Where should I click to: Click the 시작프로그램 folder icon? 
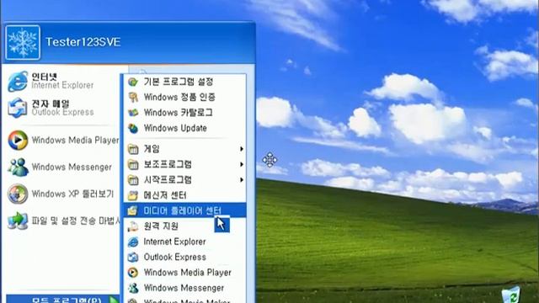click(x=133, y=180)
